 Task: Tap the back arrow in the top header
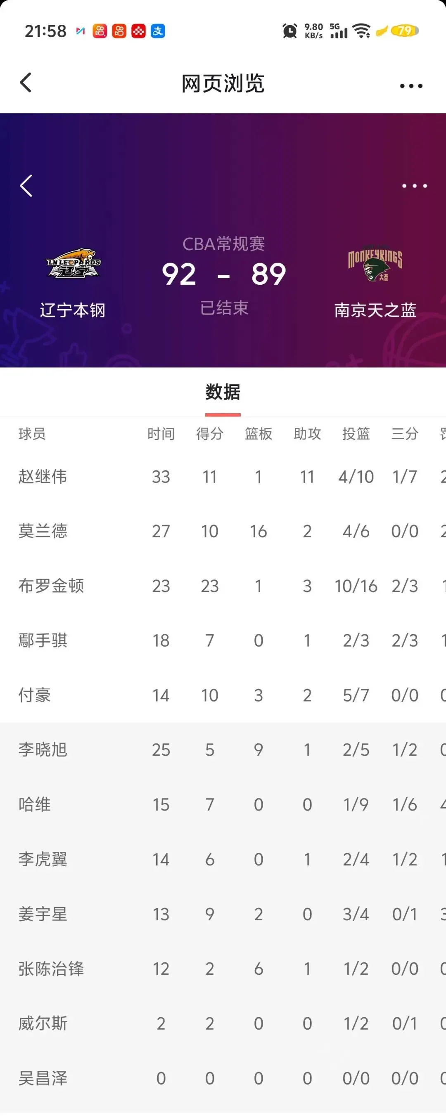[x=26, y=83]
